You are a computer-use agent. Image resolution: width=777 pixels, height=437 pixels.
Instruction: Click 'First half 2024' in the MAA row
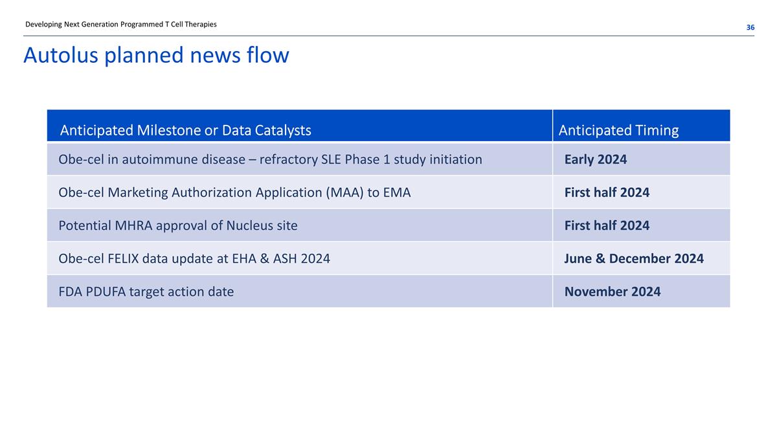coord(607,192)
